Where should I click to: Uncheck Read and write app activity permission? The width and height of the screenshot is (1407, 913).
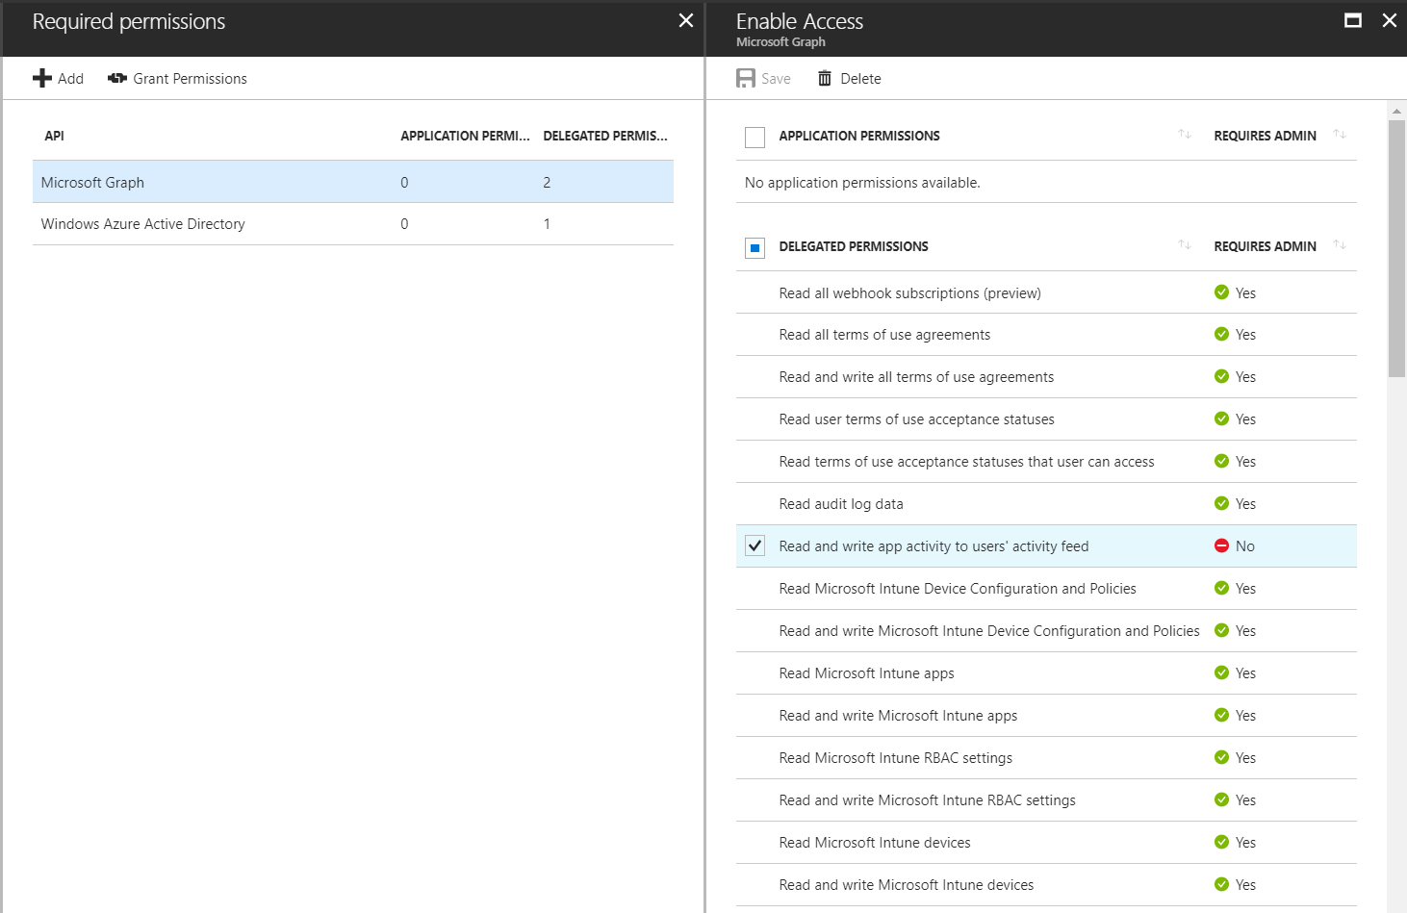point(755,546)
